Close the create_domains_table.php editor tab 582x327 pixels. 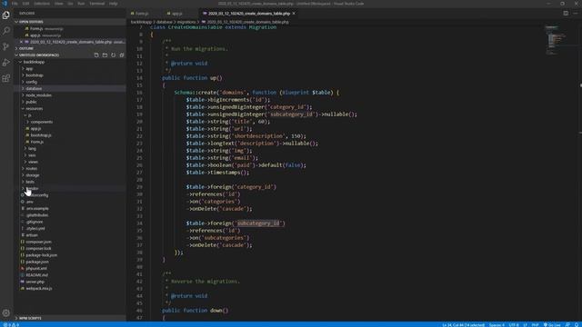294,14
